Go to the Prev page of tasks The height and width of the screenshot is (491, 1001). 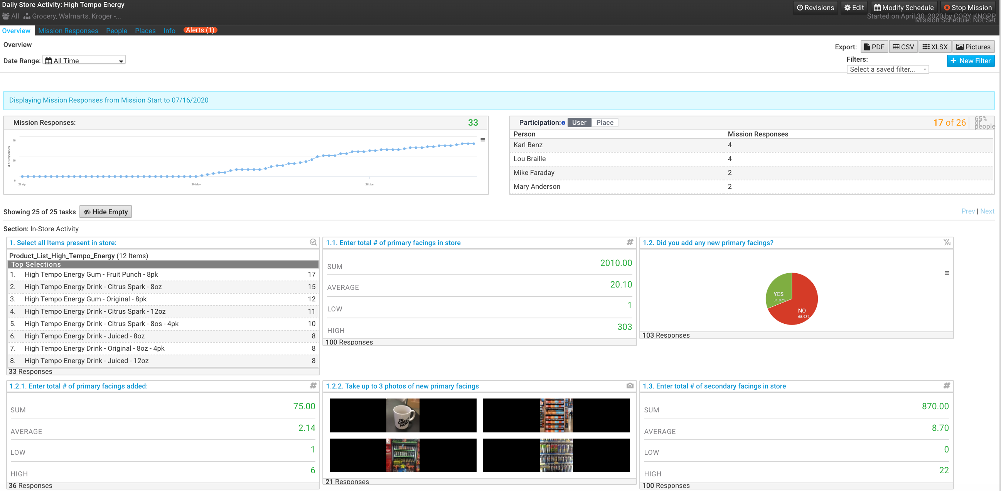pos(967,211)
